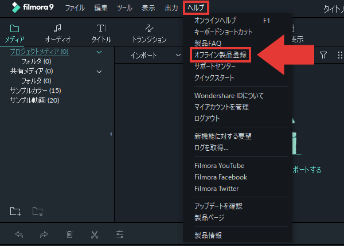Select オフライン製品登録 menu item
Image resolution: width=344 pixels, height=246 pixels.
tap(220, 55)
